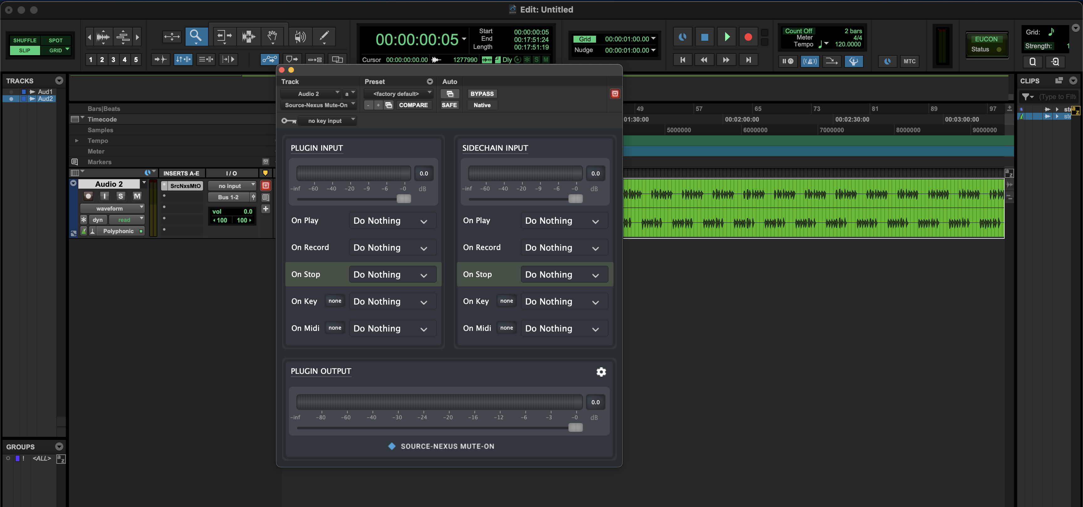Viewport: 1083px width, 507px height.
Task: Mute the Audio 2 track
Action: (137, 196)
